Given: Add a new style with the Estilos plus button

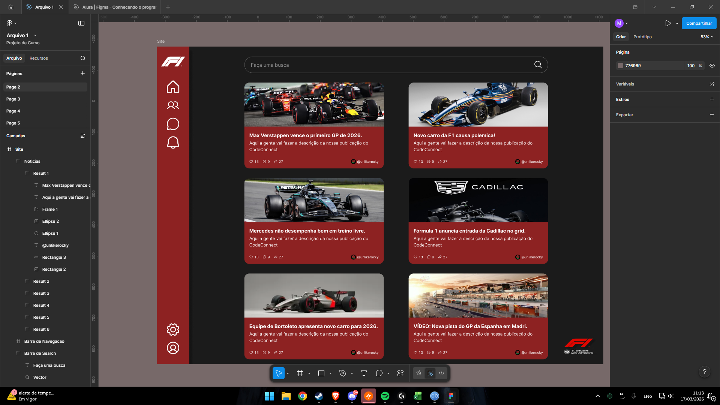Looking at the screenshot, I should coord(712,99).
